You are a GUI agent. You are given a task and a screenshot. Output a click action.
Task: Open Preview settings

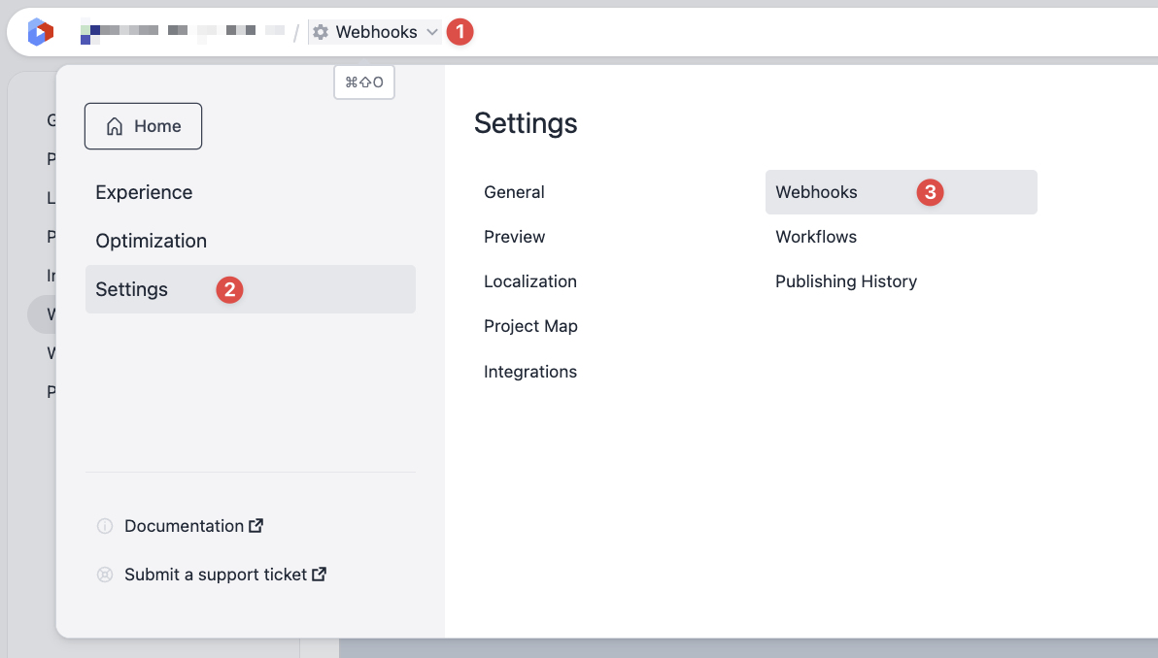[x=514, y=237]
